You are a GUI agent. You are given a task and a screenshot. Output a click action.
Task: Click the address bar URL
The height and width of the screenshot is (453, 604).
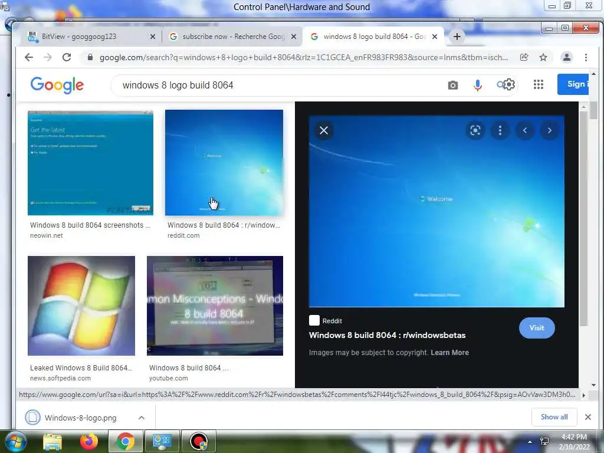click(x=304, y=57)
